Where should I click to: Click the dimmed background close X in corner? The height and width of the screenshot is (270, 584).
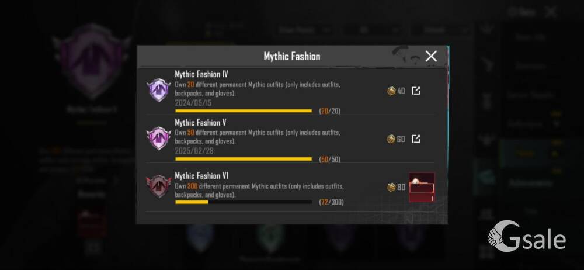click(550, 12)
